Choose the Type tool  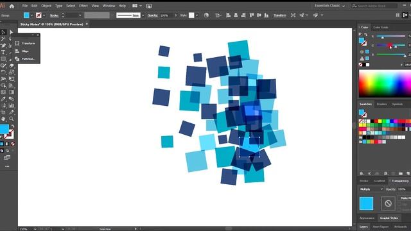pyautogui.click(x=3, y=52)
